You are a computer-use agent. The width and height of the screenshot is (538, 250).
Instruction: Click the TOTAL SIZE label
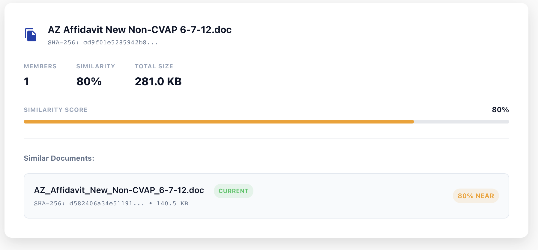click(x=154, y=66)
